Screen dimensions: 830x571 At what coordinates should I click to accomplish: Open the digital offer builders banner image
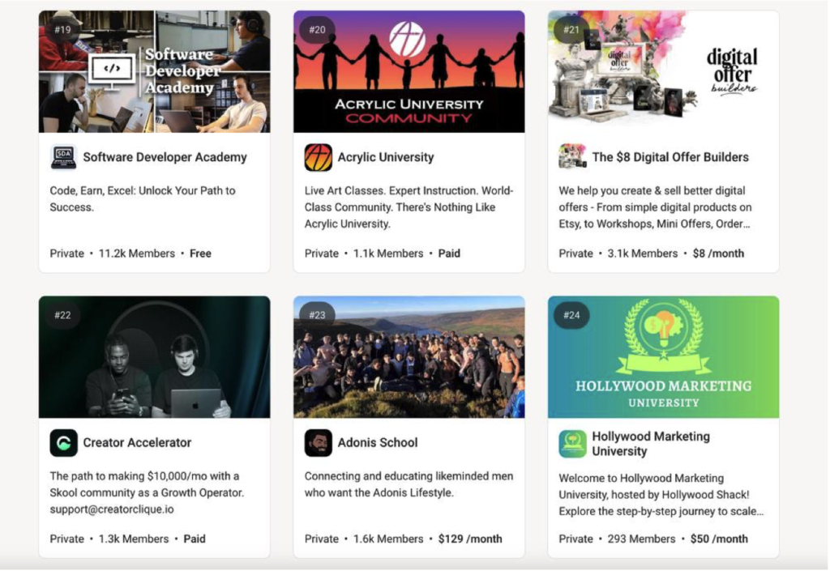[663, 71]
